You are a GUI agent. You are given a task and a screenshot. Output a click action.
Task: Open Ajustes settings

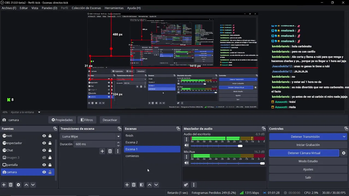click(x=308, y=169)
